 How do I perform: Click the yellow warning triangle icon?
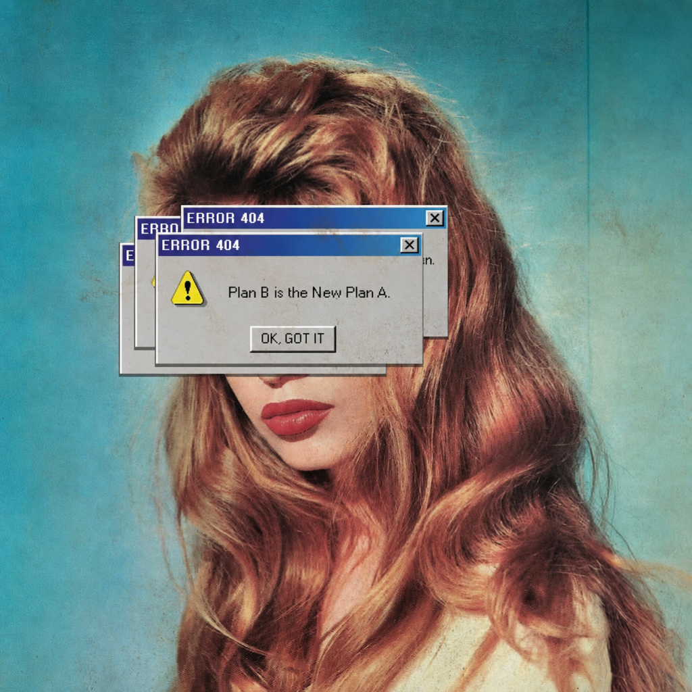[x=188, y=288]
